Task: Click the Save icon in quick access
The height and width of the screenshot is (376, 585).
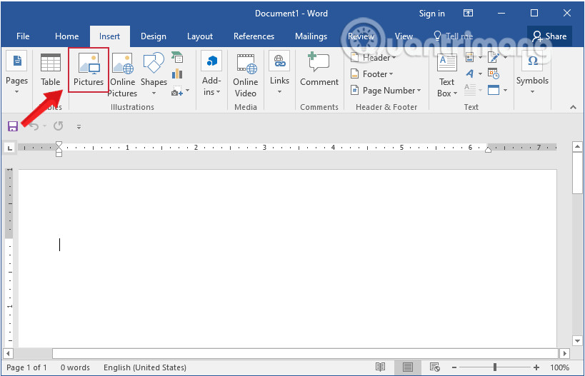Action: [x=13, y=126]
